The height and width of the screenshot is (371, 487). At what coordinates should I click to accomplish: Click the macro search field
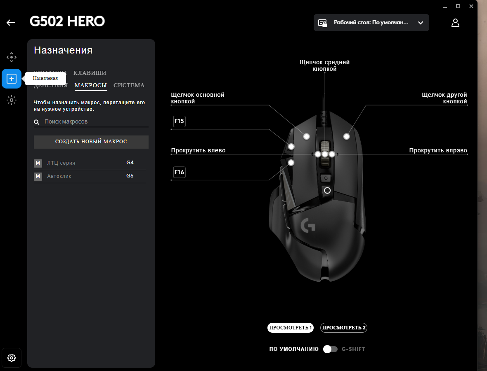95,122
